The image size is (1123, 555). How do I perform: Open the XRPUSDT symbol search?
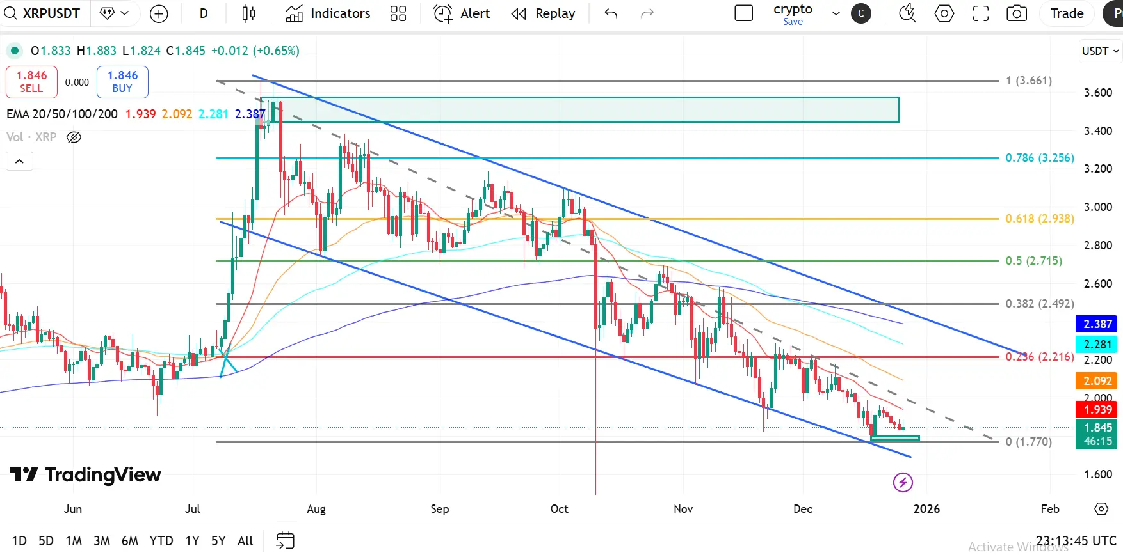[42, 13]
